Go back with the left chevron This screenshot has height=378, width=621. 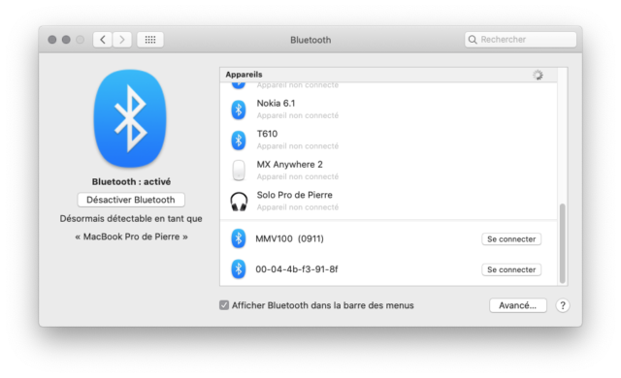[x=103, y=40]
